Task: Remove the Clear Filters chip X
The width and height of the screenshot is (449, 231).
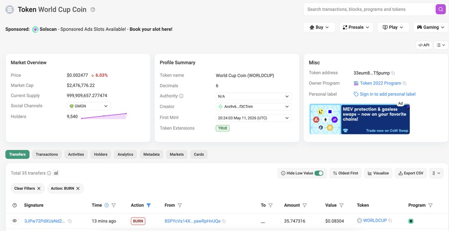Action: coord(39,188)
